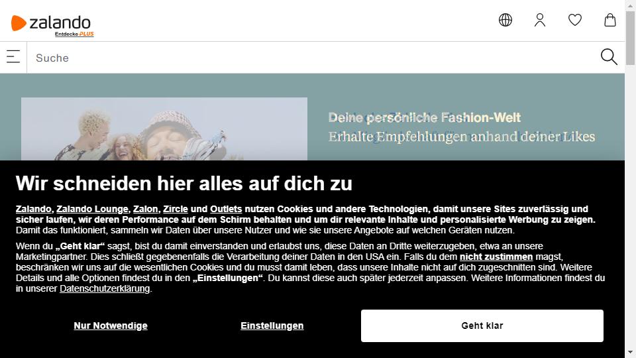The image size is (636, 358).
Task: Click the Entdecke PLUS link
Action: tap(74, 34)
